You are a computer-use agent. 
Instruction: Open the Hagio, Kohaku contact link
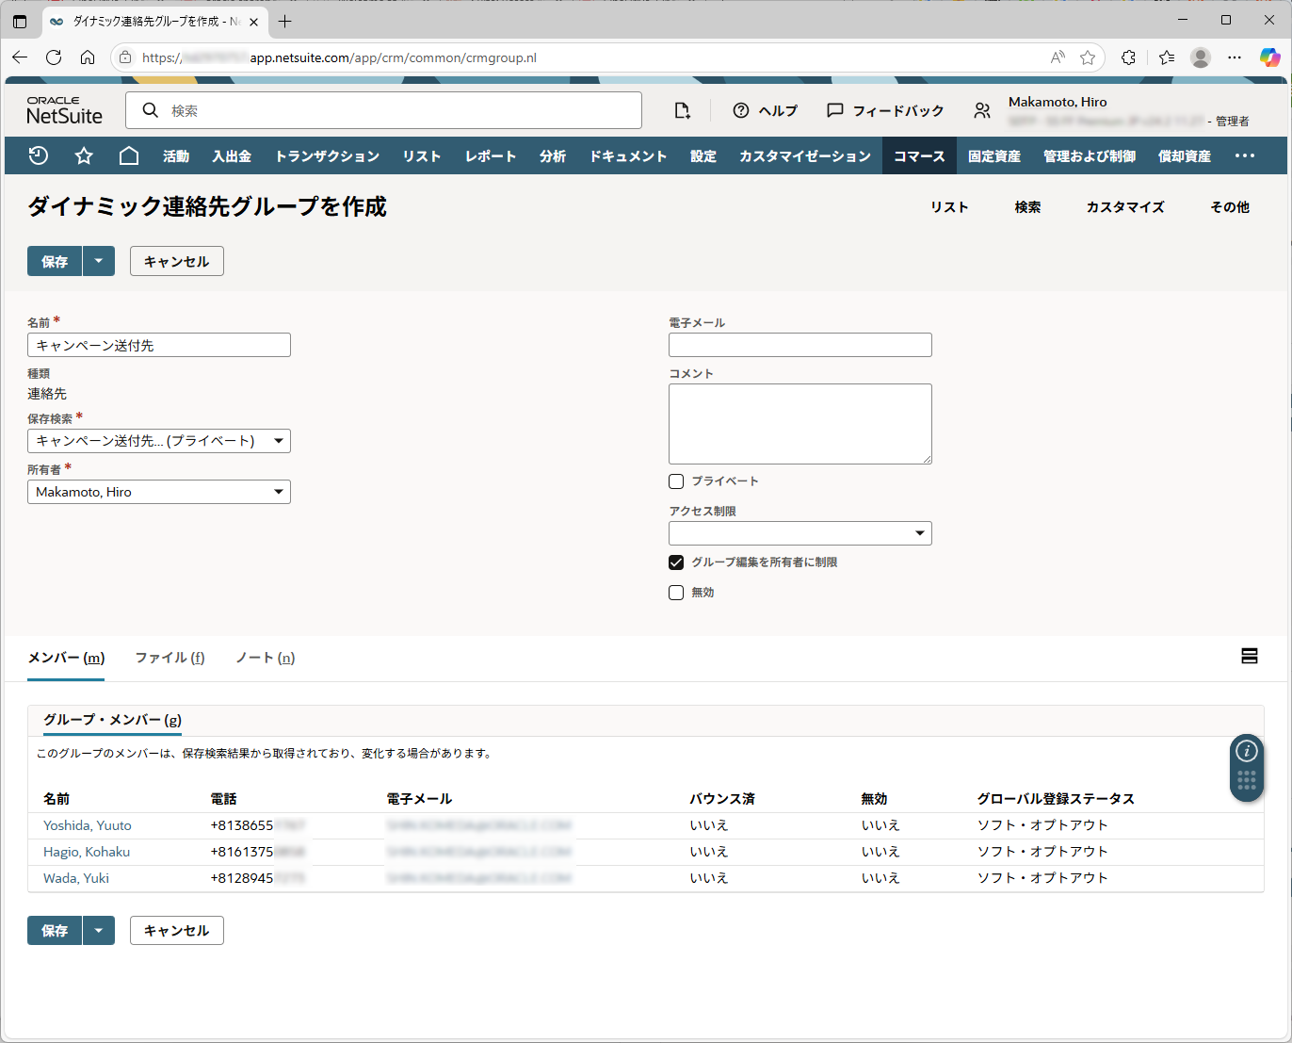[x=87, y=852]
